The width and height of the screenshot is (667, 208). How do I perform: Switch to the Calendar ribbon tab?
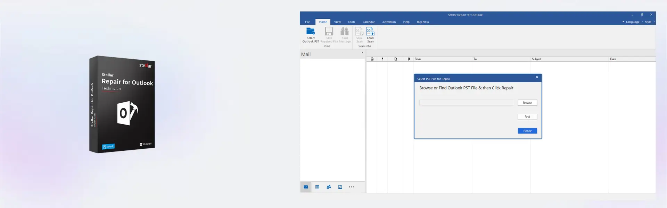pos(369,22)
